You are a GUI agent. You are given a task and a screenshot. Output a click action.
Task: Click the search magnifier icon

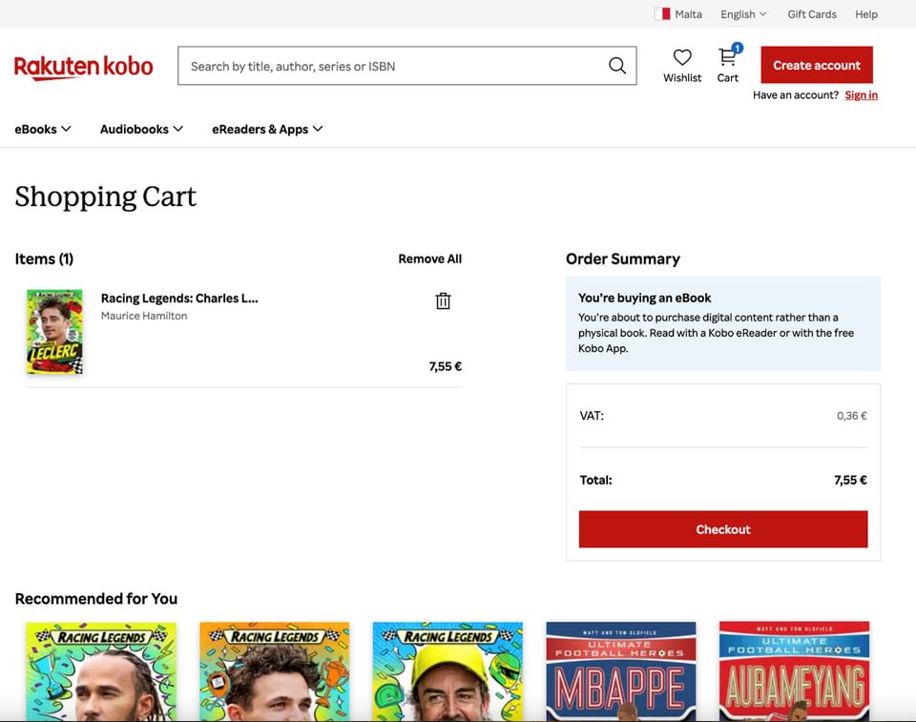tap(617, 66)
